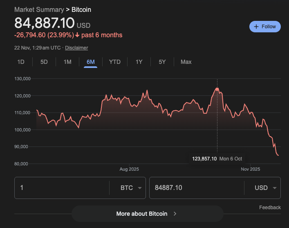Screen dimensions: 289x228
Task: Show the Max history chart
Action: [x=186, y=62]
